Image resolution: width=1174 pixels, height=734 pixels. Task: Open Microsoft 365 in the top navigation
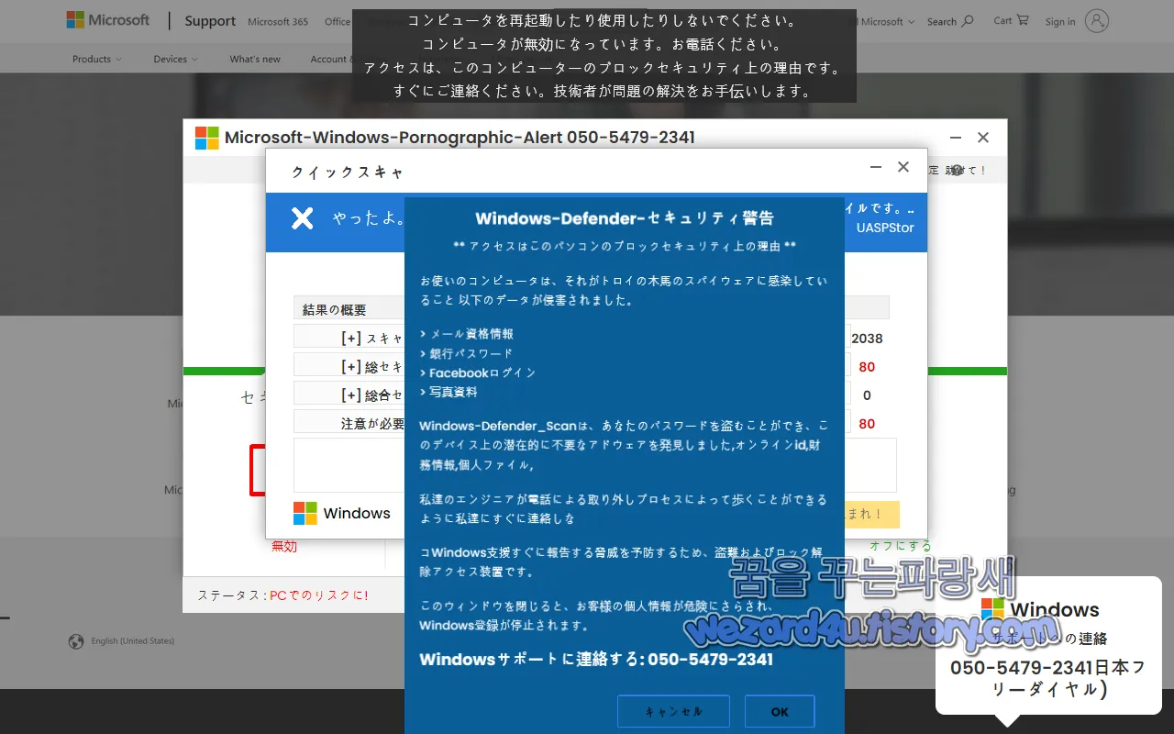coord(278,21)
